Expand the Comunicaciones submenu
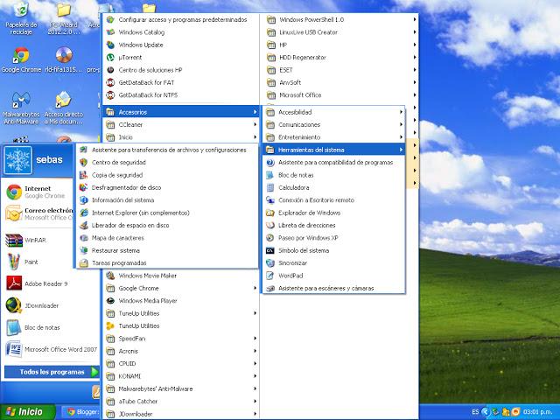Viewport: 560px width, 420px height. [x=298, y=125]
